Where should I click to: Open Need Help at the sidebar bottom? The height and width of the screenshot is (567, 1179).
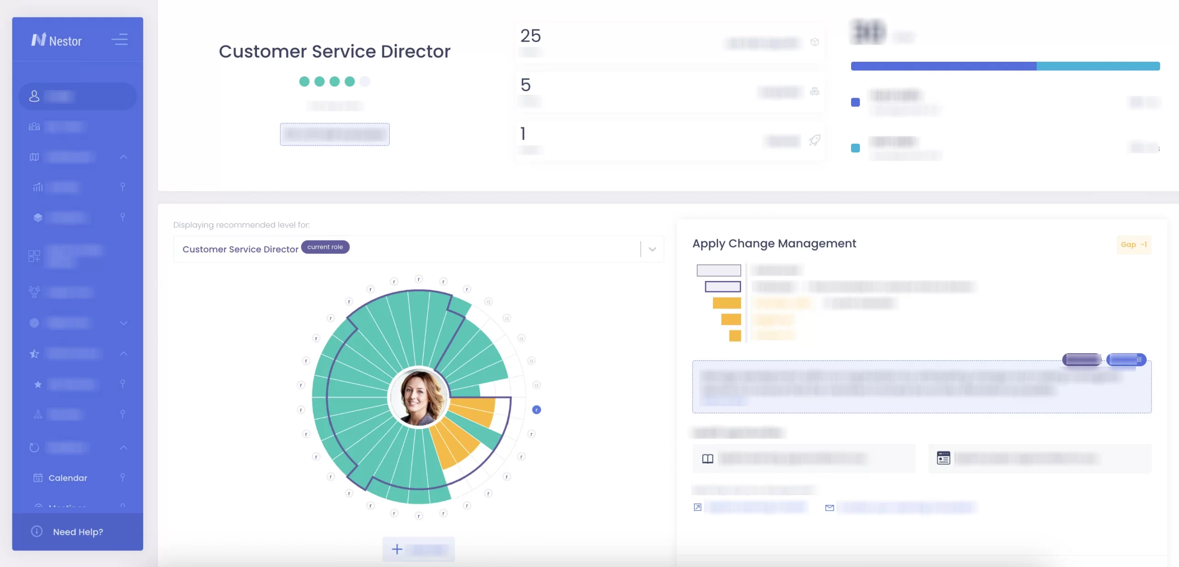pos(78,532)
